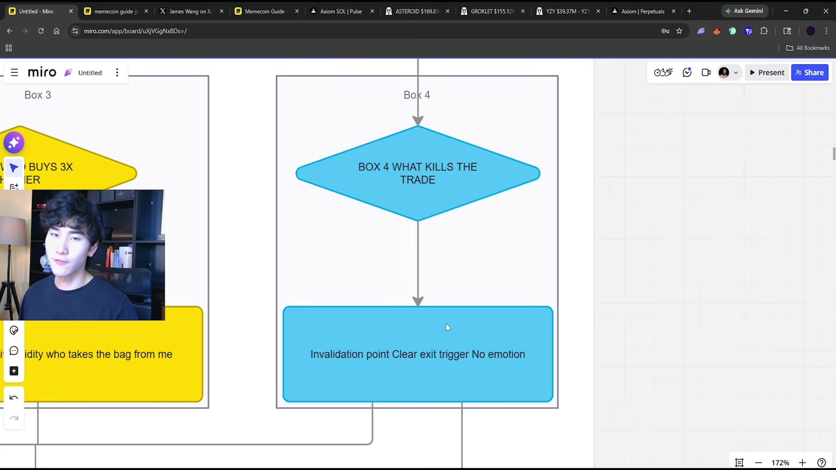Screen dimensions: 836x470
Task: Click the undo arrow icon
Action: 14,397
